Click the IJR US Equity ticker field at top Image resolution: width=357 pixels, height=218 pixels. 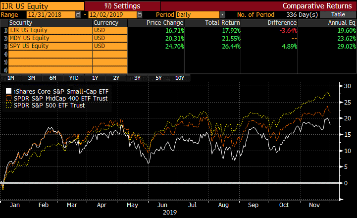(x=43, y=6)
